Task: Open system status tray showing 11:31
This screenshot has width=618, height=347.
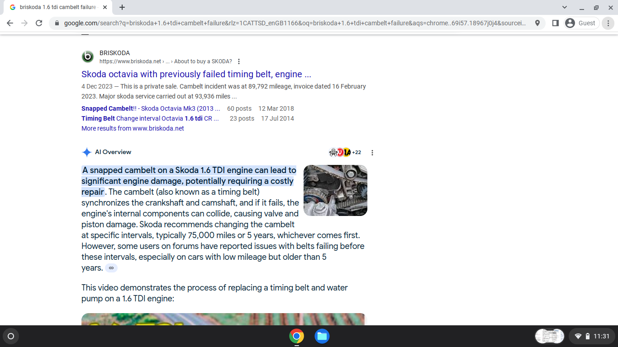Action: click(x=592, y=336)
